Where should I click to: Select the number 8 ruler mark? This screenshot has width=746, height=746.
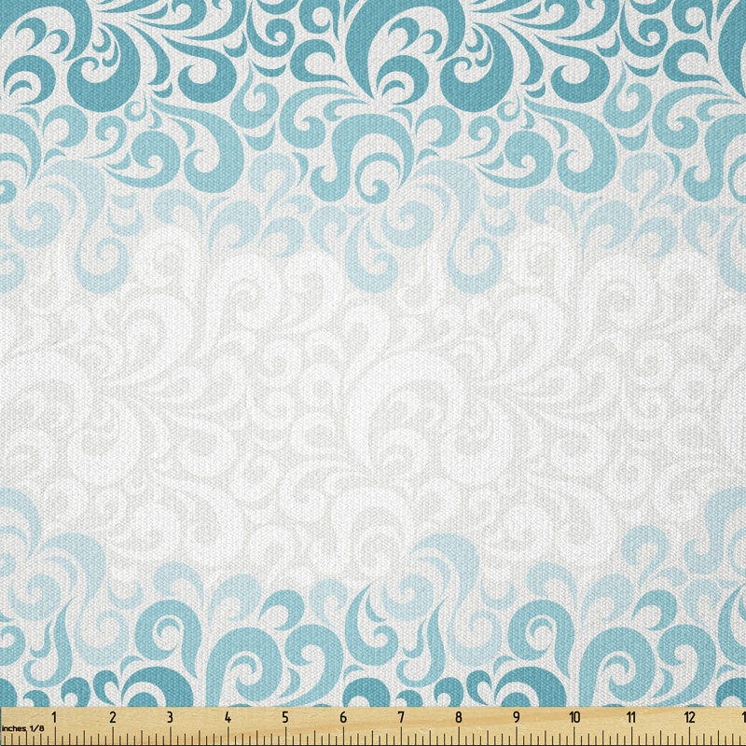(x=459, y=717)
